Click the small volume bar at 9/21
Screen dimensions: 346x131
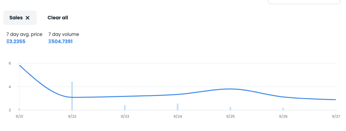click(x=19, y=109)
